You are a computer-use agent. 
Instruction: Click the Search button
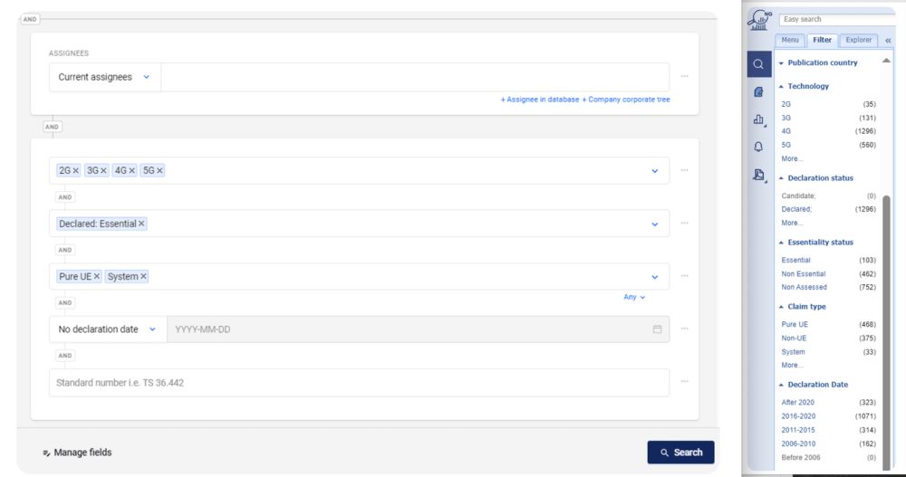coord(680,453)
